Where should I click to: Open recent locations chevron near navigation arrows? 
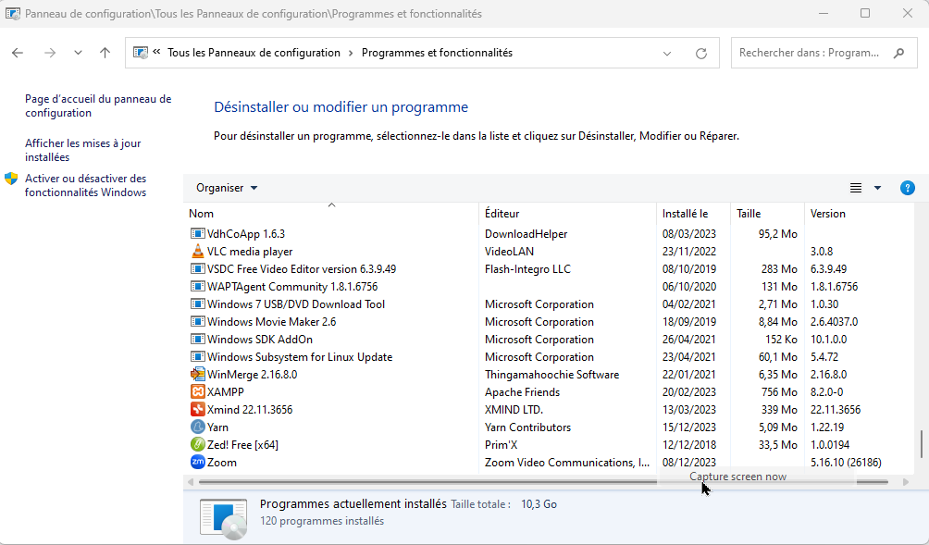pyautogui.click(x=78, y=54)
